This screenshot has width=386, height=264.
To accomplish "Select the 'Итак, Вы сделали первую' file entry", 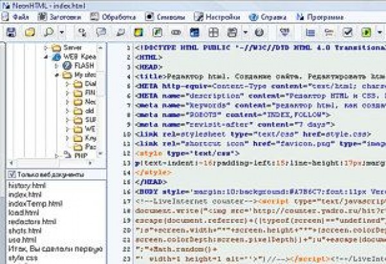I will (55, 249).
